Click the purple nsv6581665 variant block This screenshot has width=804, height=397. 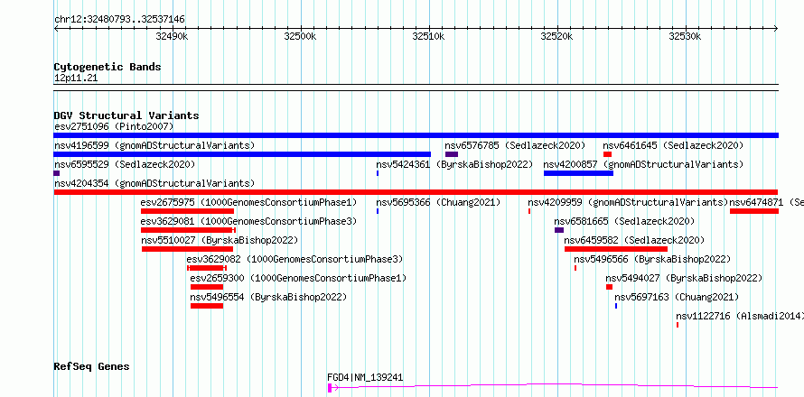(x=559, y=230)
